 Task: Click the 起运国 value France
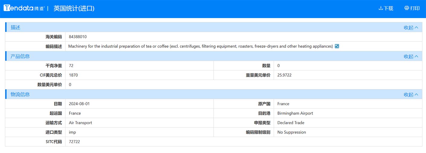pos(75,113)
